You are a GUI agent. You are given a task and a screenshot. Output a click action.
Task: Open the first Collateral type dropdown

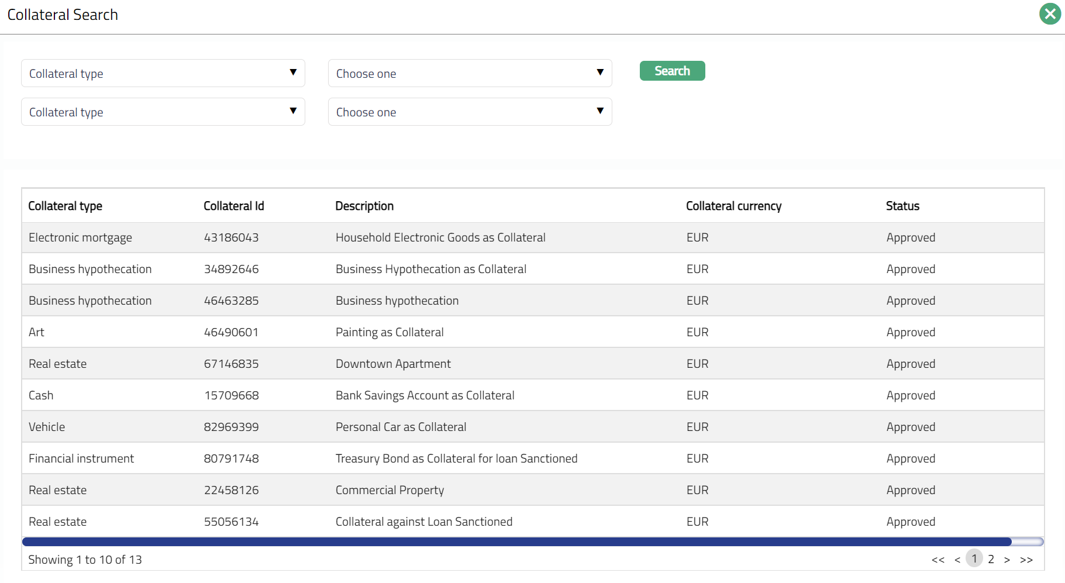(163, 73)
